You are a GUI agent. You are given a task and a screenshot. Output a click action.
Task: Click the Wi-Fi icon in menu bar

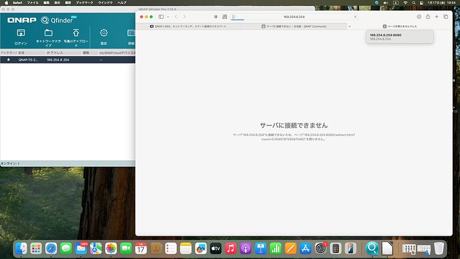point(405,3)
